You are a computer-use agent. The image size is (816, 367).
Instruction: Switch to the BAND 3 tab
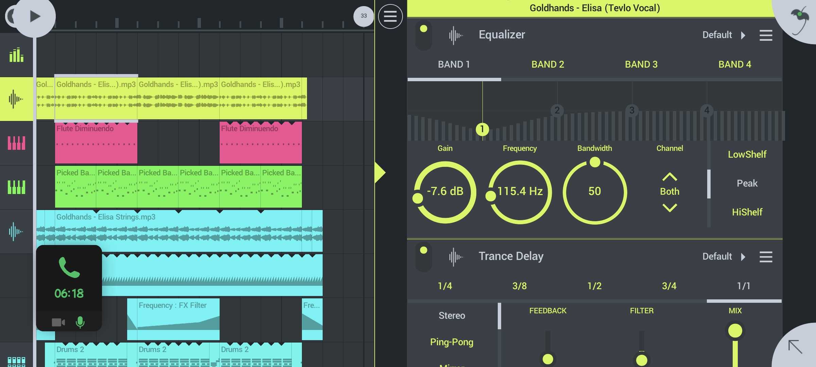tap(641, 65)
